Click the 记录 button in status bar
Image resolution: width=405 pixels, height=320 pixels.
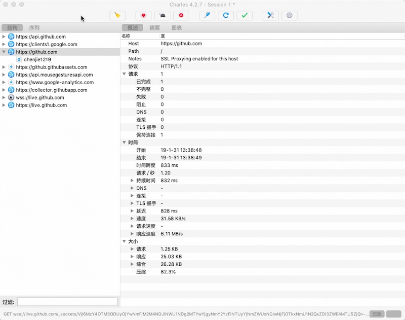[x=377, y=314]
